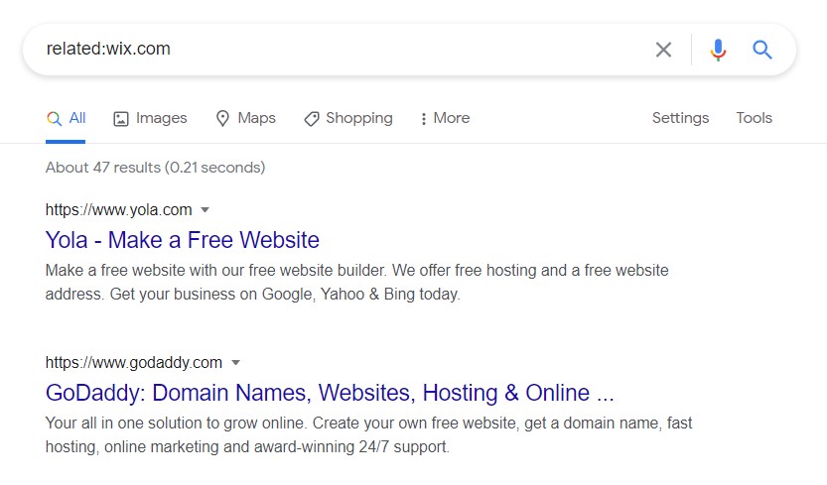827x485 pixels.
Task: Click the Maps tab pin icon
Action: point(222,119)
